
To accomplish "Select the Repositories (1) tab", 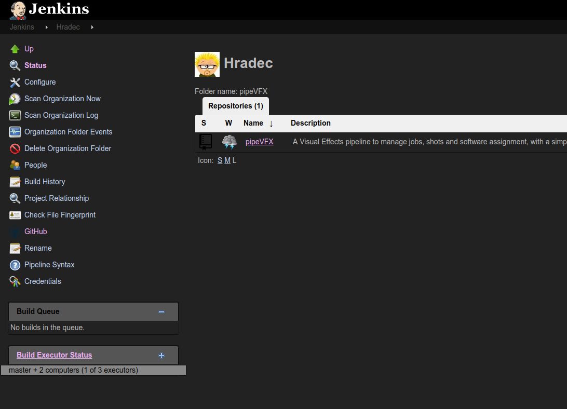I will [x=236, y=106].
